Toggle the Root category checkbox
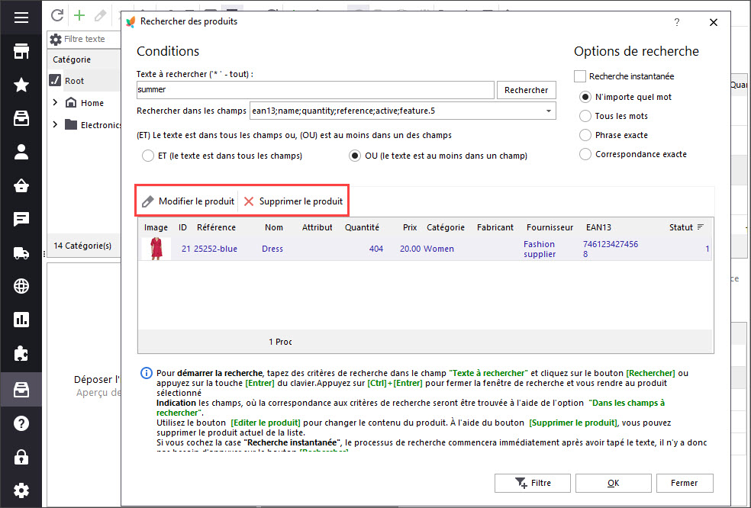Viewport: 751px width, 508px height. [55, 80]
